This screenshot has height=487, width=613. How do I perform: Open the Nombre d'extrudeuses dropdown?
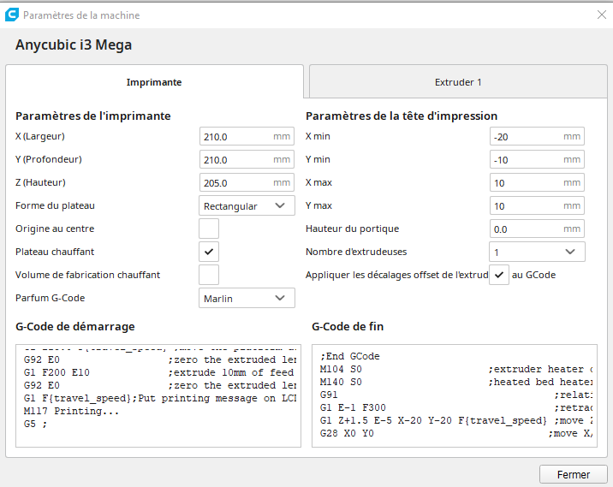537,252
